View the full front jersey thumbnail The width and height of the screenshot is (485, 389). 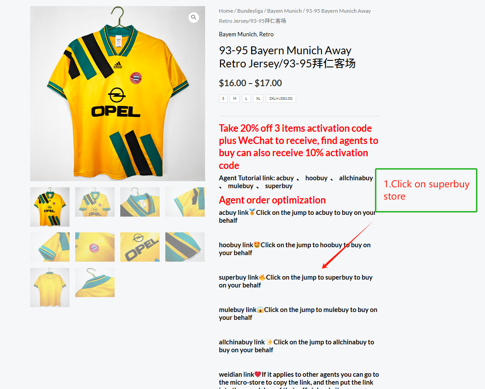click(50, 207)
